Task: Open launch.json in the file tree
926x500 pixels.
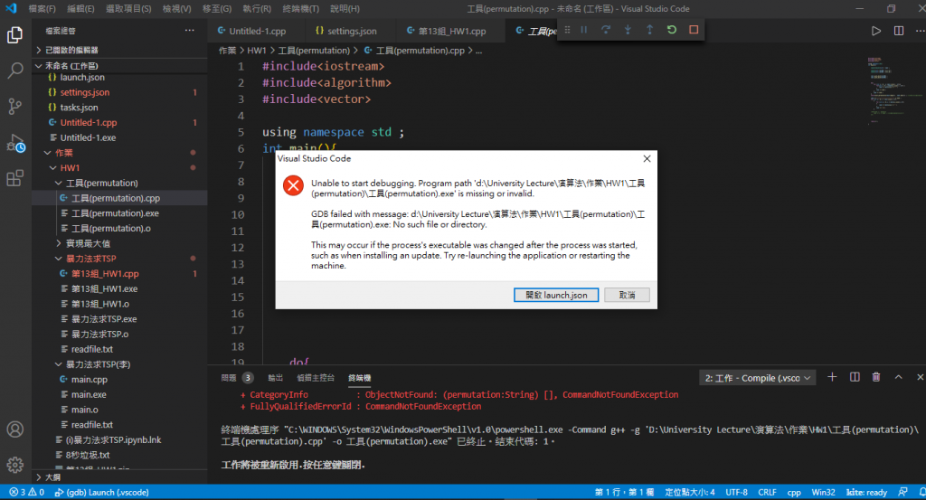Action: click(121, 78)
